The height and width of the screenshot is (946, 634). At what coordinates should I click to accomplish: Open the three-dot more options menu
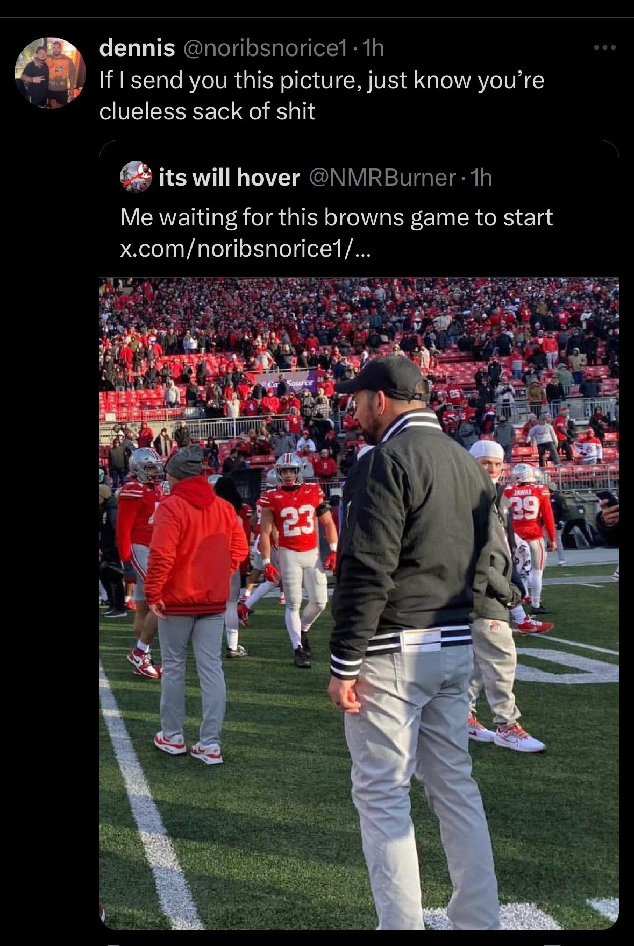pyautogui.click(x=605, y=48)
